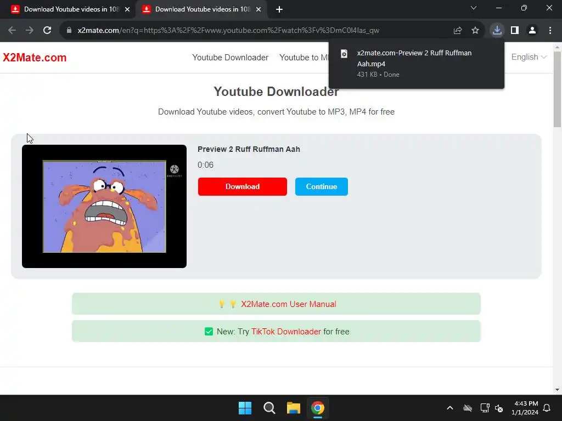Click the Chrome taskbar icon
562x421 pixels.
pyautogui.click(x=318, y=408)
